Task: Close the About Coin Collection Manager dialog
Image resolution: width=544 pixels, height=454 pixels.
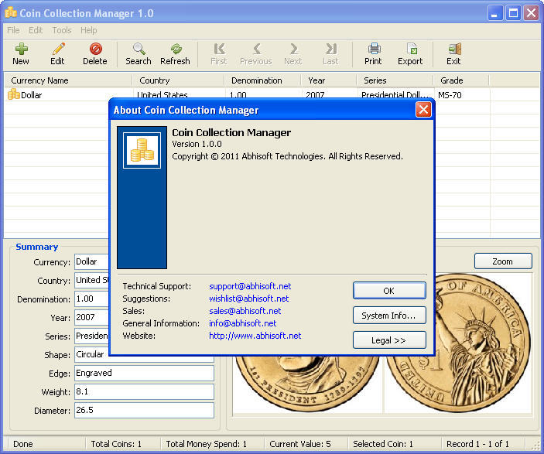Action: (423, 110)
